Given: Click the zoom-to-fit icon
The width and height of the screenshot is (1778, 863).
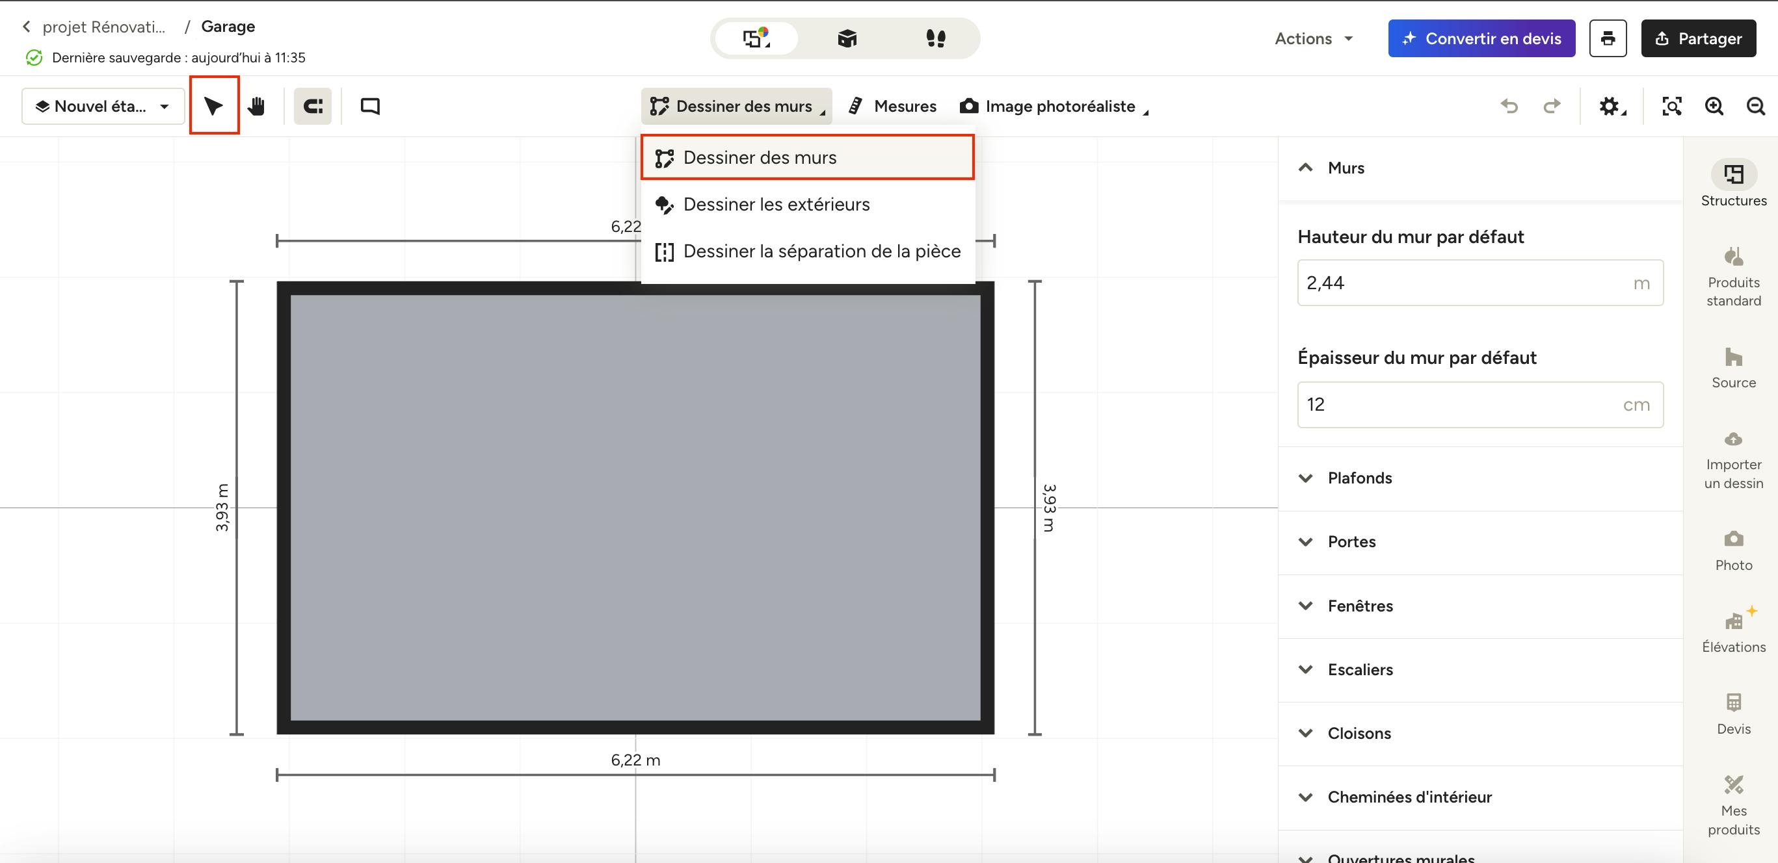Looking at the screenshot, I should click(x=1672, y=106).
